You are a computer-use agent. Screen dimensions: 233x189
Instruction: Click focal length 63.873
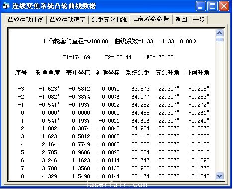tap(140, 89)
